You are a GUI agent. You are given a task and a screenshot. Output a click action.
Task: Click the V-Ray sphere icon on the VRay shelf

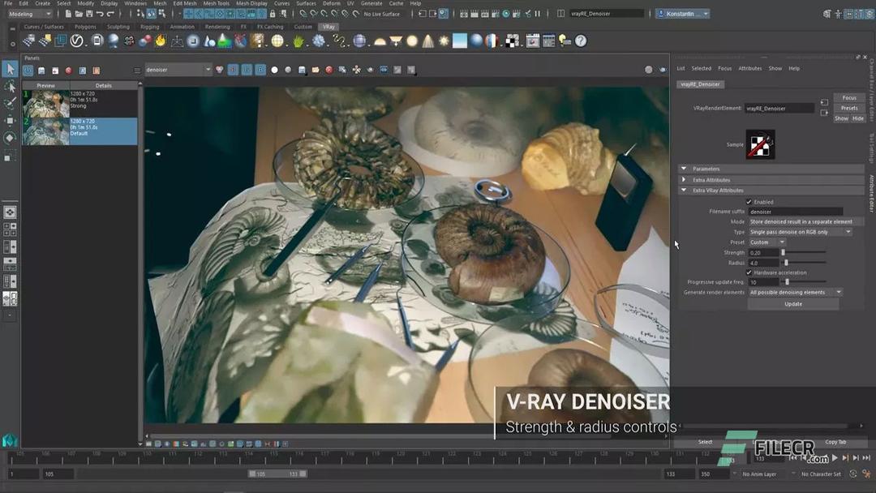click(x=113, y=42)
